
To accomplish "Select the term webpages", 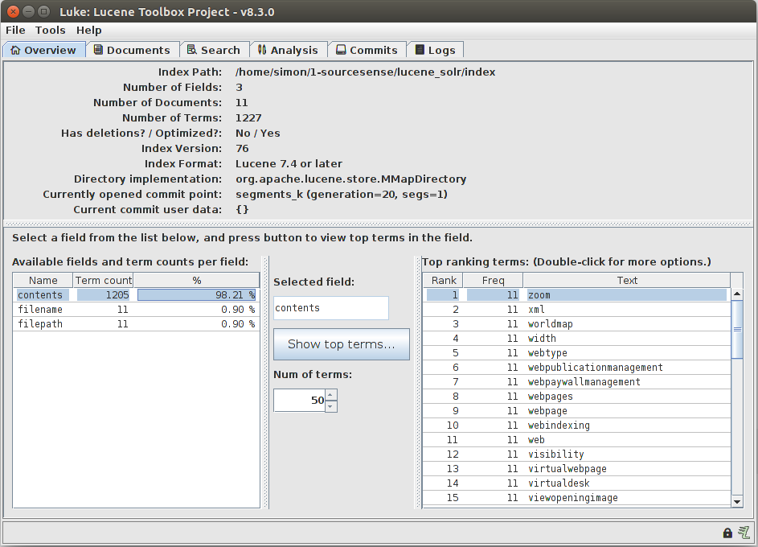I will tap(576, 397).
